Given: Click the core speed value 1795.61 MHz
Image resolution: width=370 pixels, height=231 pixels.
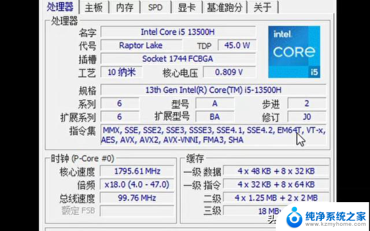Looking at the screenshot, I should point(137,171).
